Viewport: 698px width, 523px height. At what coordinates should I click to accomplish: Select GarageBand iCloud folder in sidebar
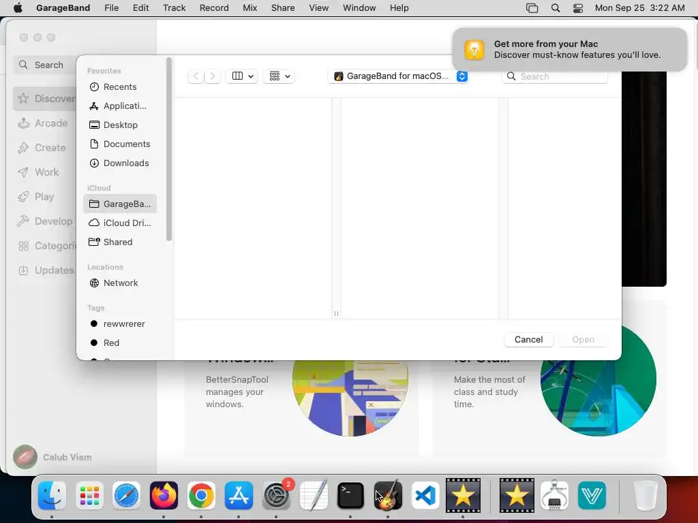tap(119, 204)
